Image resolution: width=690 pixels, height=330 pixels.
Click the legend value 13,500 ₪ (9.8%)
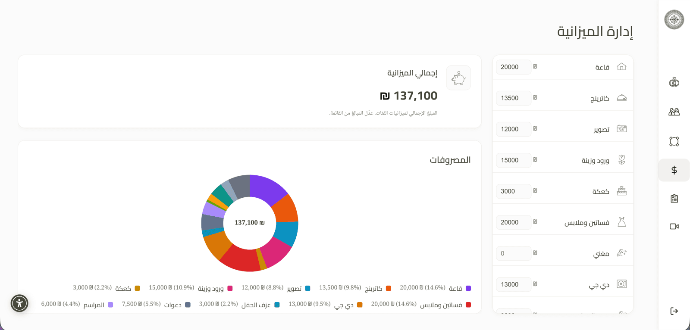pyautogui.click(x=340, y=287)
